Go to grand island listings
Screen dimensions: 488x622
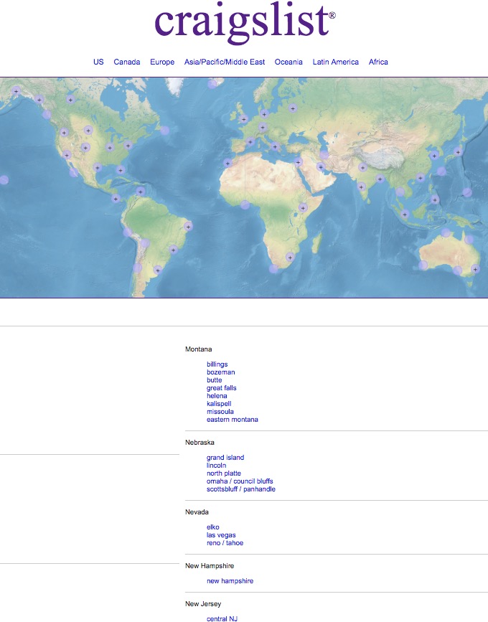(225, 458)
